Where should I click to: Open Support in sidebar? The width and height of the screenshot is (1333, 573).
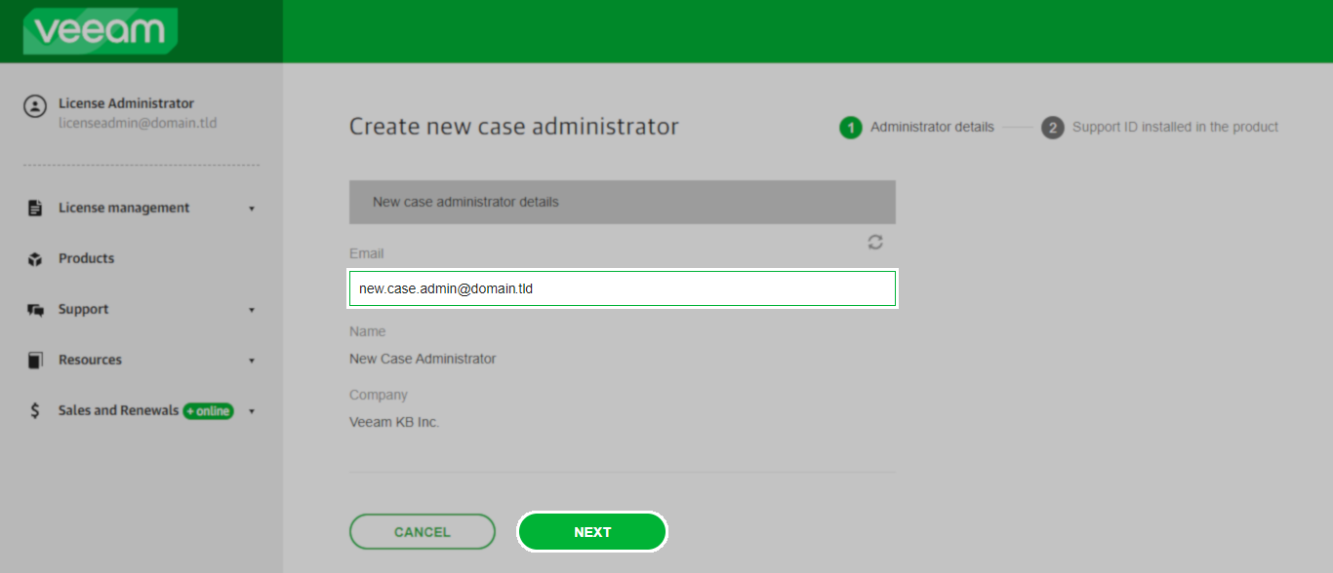tap(83, 309)
